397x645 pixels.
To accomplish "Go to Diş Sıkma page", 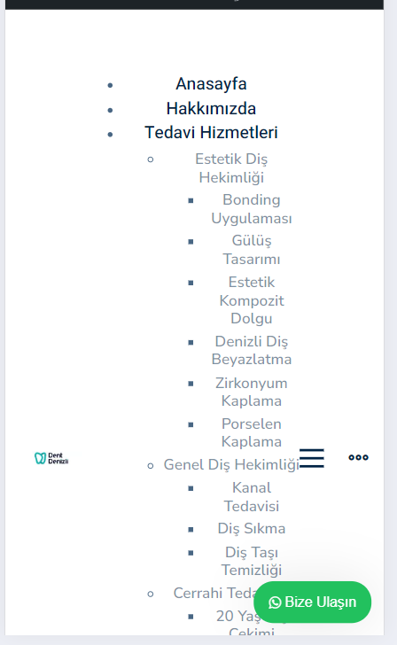I will coord(252,529).
